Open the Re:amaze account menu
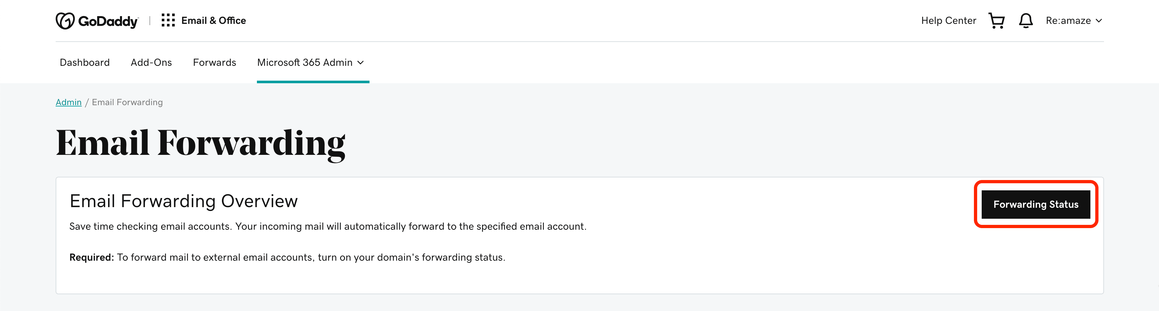 click(x=1068, y=21)
